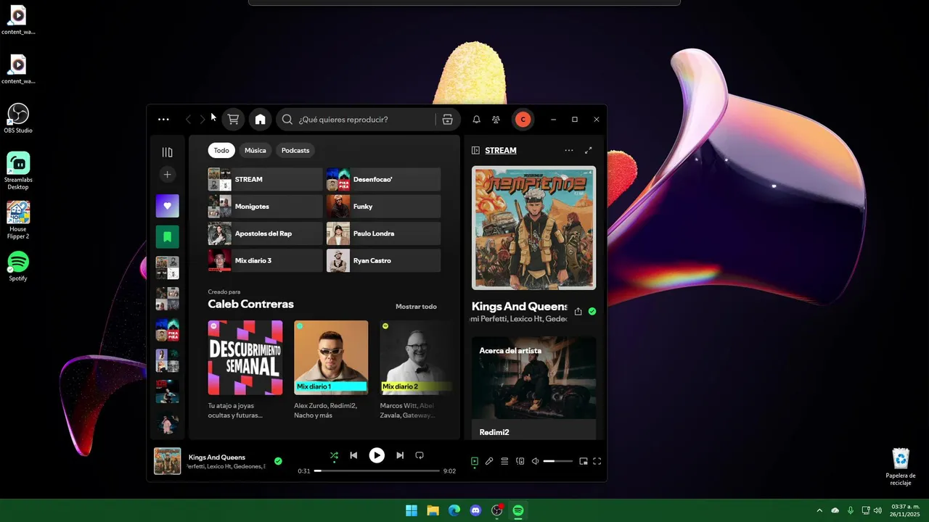Enter full screen player
This screenshot has width=929, height=522.
point(597,461)
